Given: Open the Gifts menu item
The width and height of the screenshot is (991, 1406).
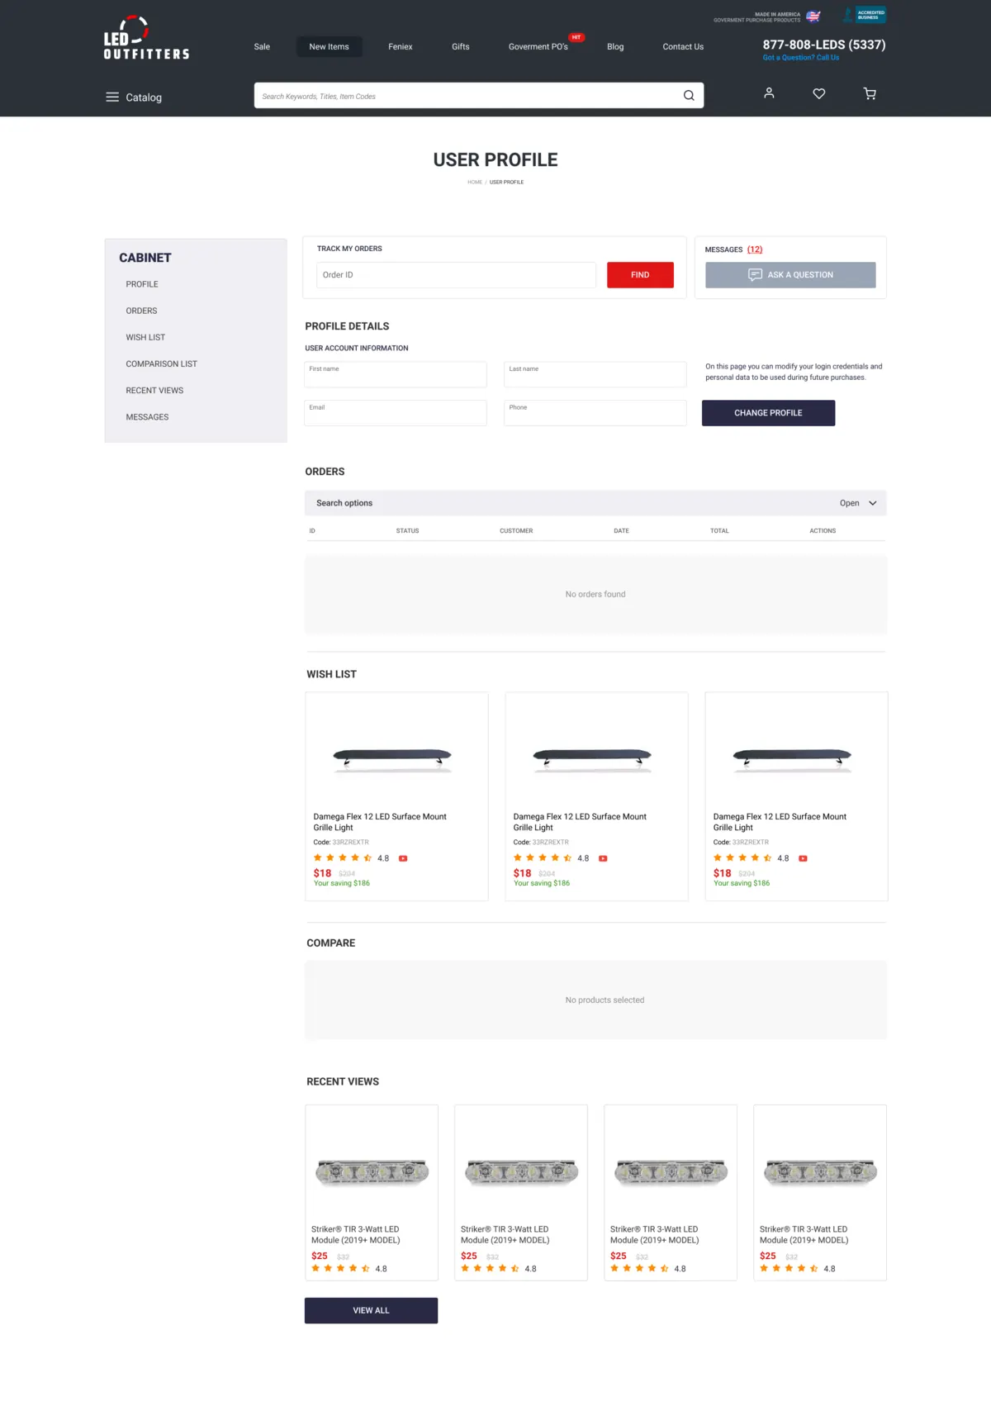Looking at the screenshot, I should click(461, 46).
